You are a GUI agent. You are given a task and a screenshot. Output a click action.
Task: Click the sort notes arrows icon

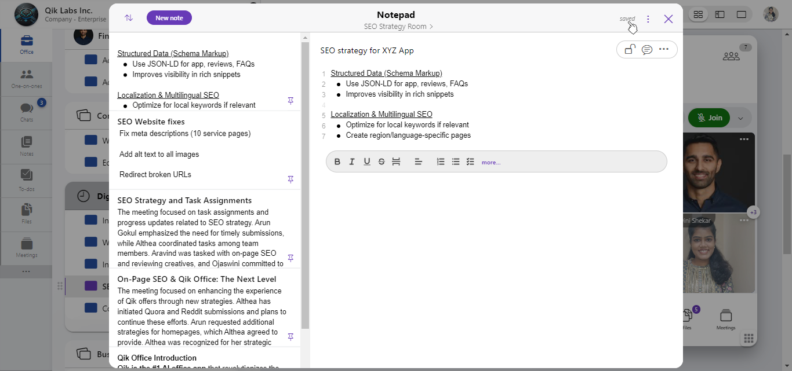point(129,18)
